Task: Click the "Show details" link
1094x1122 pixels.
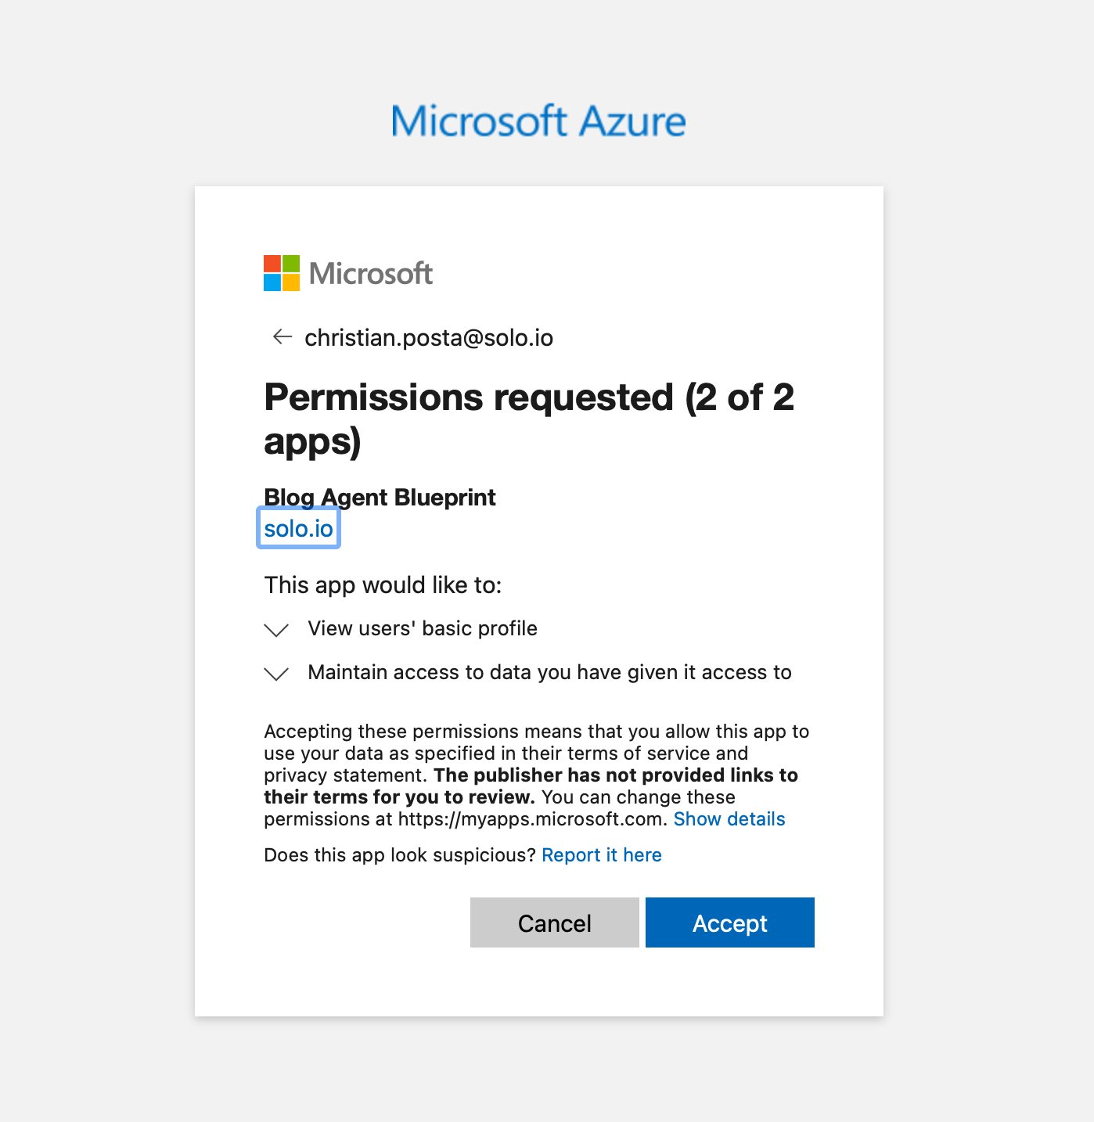Action: click(729, 819)
